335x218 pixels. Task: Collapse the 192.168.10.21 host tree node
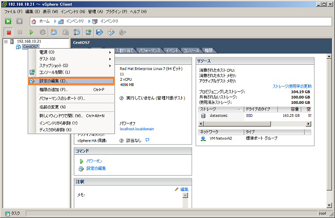[6, 41]
